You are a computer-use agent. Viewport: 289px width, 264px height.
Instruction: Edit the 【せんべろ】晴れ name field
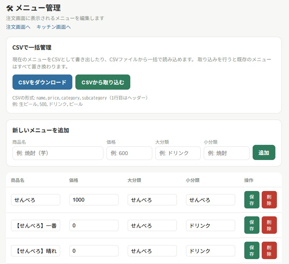pos(36,251)
